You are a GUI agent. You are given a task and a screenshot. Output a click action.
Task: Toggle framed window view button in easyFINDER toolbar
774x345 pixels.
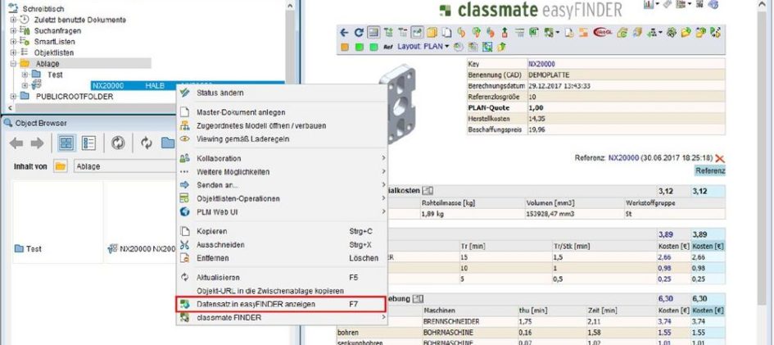(373, 33)
